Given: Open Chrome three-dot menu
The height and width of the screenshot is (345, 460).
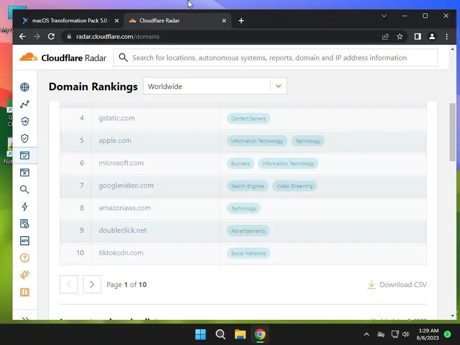Looking at the screenshot, I should 447,36.
